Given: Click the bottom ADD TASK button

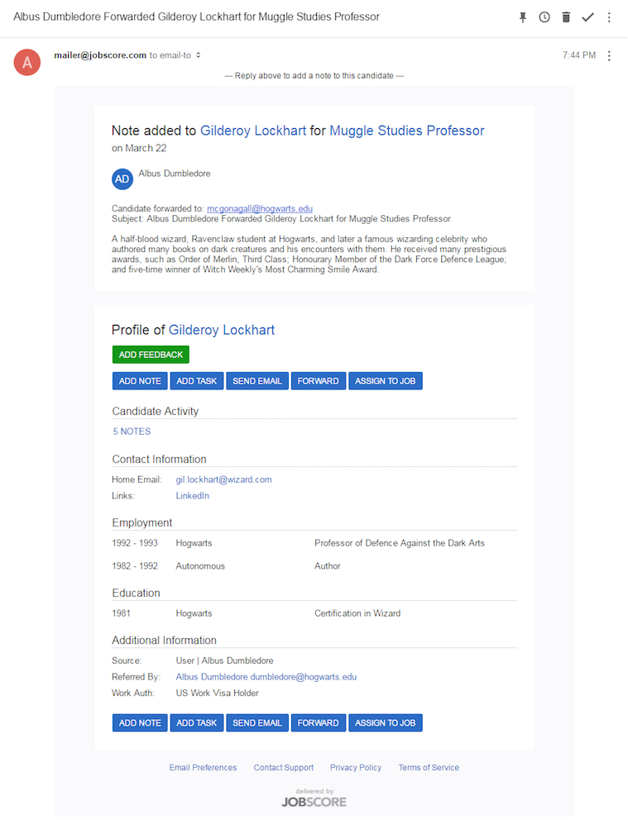Looking at the screenshot, I should 197,722.
